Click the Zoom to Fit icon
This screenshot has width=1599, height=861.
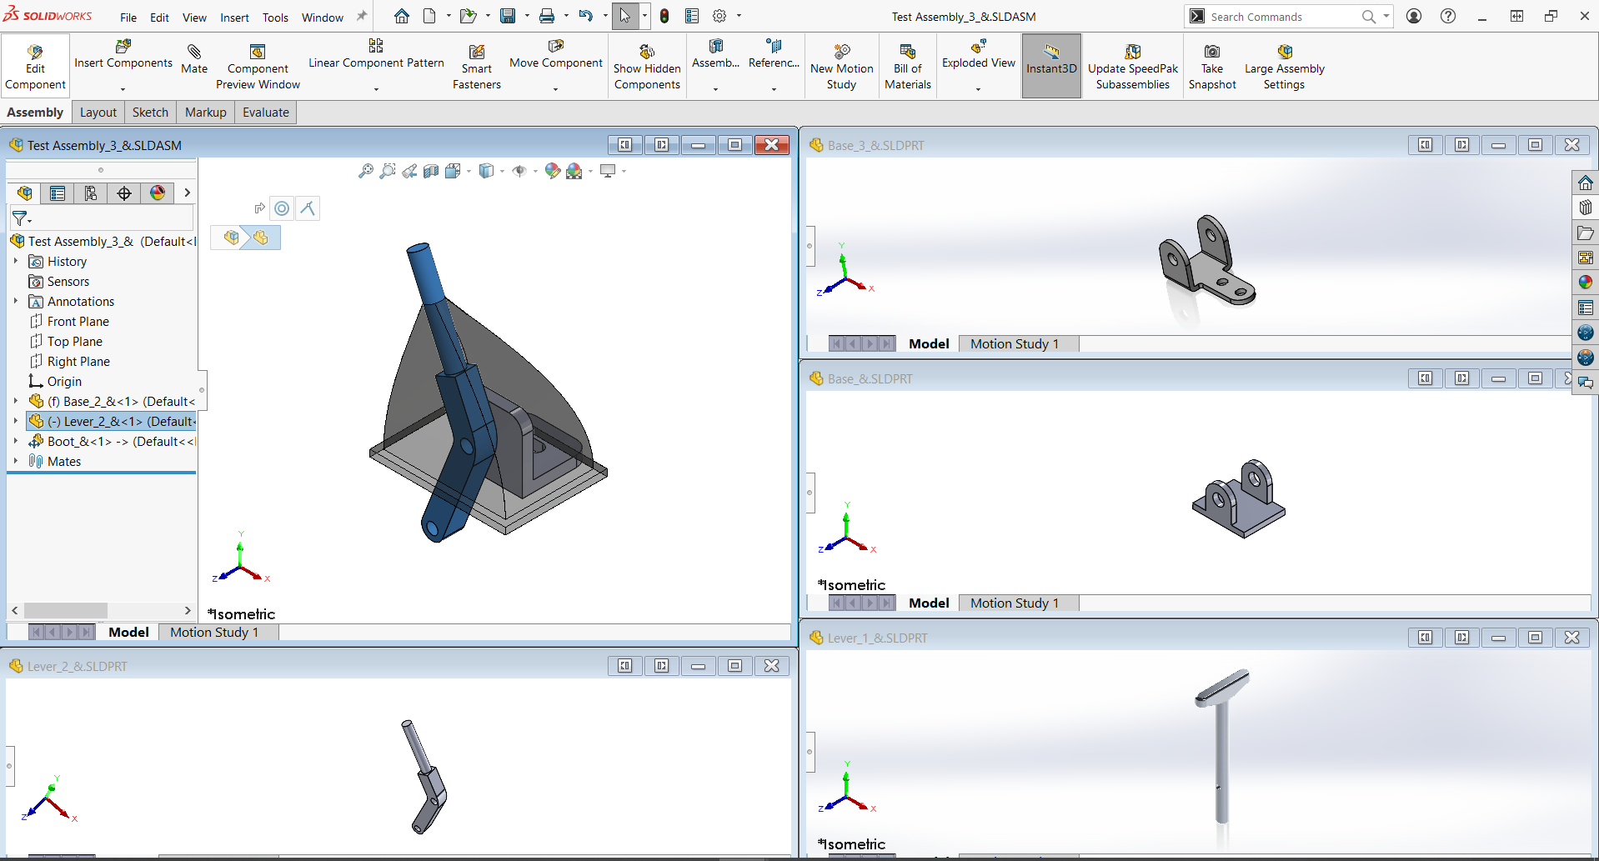pos(365,171)
